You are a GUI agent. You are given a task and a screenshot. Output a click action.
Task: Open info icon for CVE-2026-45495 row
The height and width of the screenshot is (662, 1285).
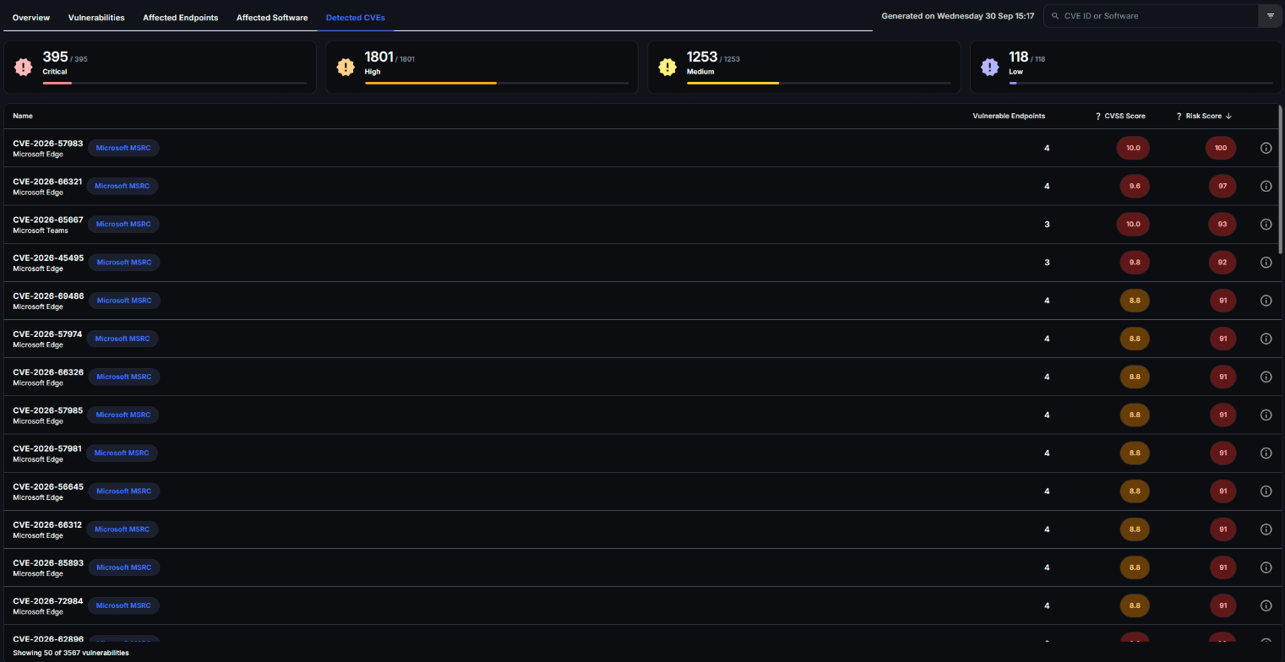[1266, 263]
